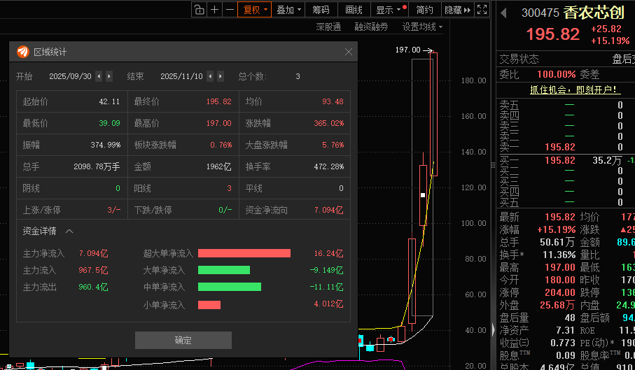Click the white marker on the candlestick

pyautogui.click(x=423, y=195)
